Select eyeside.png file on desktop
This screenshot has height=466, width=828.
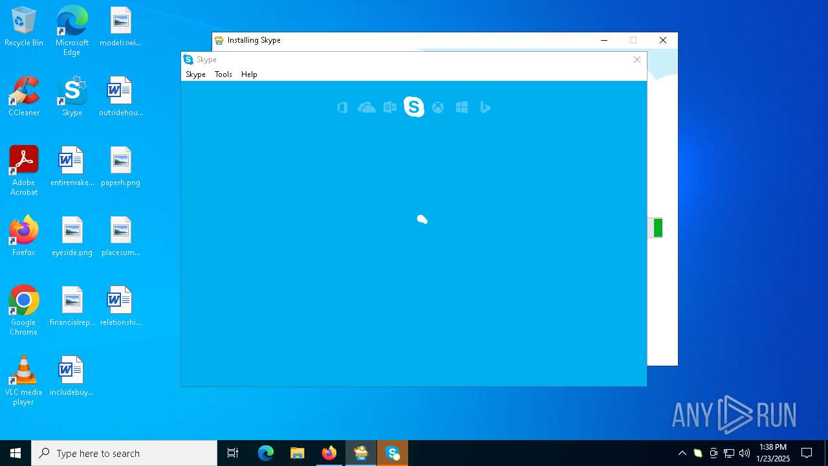[72, 237]
